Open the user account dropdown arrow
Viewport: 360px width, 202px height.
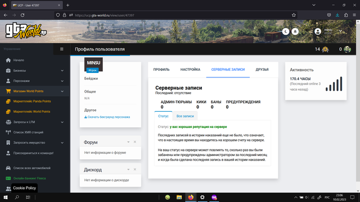341,31
